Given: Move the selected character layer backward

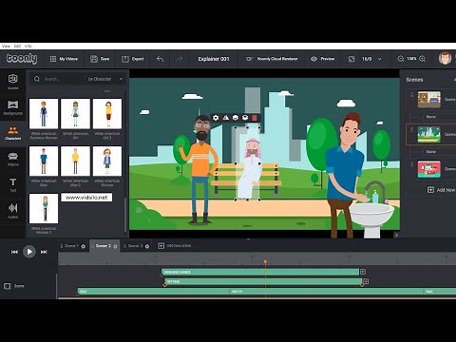Looking at the screenshot, I should [x=245, y=118].
